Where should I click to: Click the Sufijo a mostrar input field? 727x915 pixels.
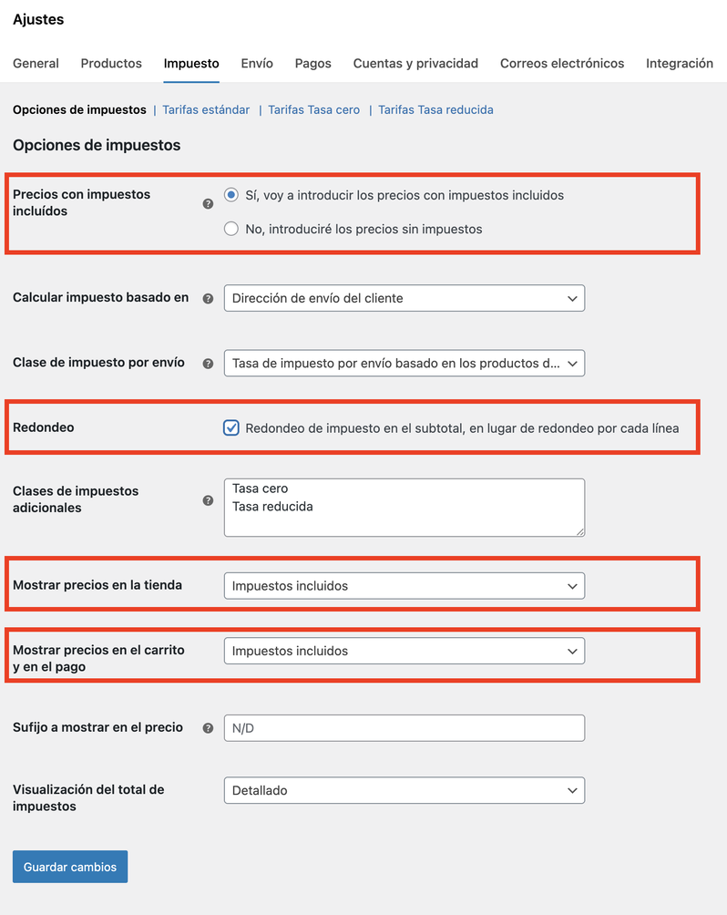(404, 727)
